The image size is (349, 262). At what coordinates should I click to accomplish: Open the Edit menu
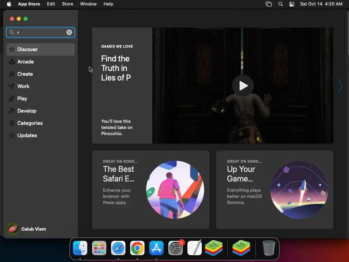pyautogui.click(x=51, y=4)
